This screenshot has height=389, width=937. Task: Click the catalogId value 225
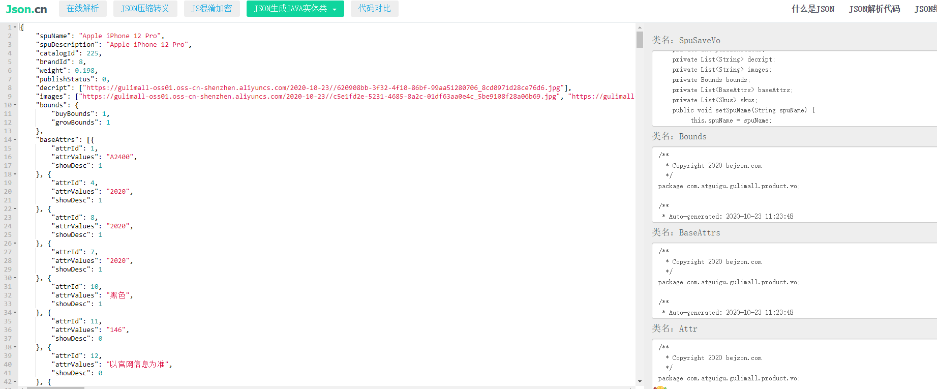point(93,53)
